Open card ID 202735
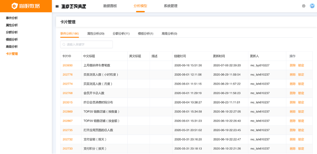 67,130
